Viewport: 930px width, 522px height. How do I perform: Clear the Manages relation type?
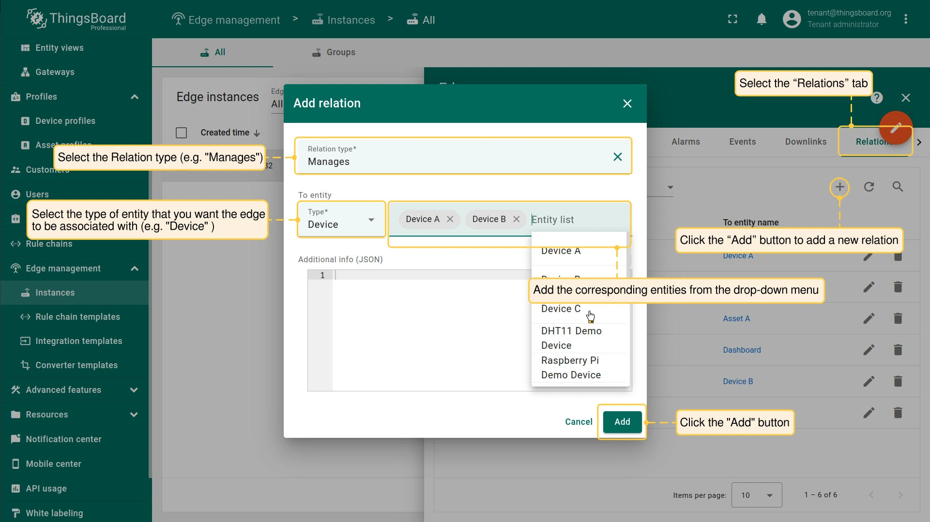(x=617, y=157)
